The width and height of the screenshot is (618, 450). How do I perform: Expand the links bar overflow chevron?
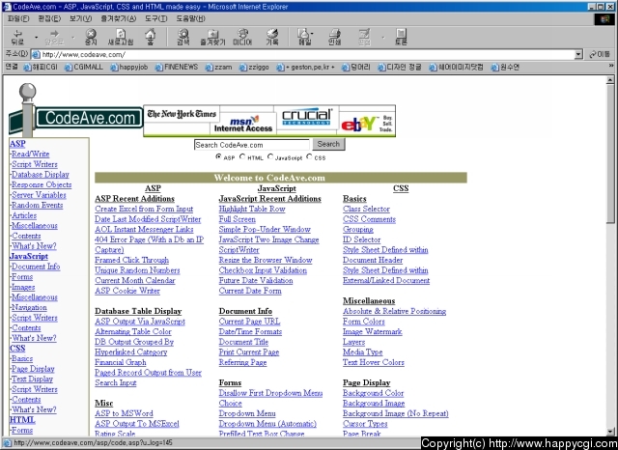coord(611,66)
